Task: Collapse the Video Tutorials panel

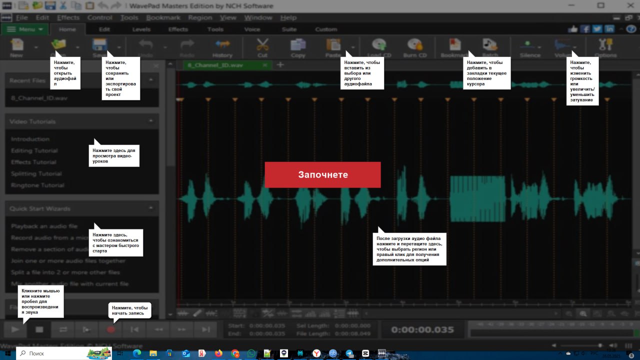Action: tap(151, 121)
